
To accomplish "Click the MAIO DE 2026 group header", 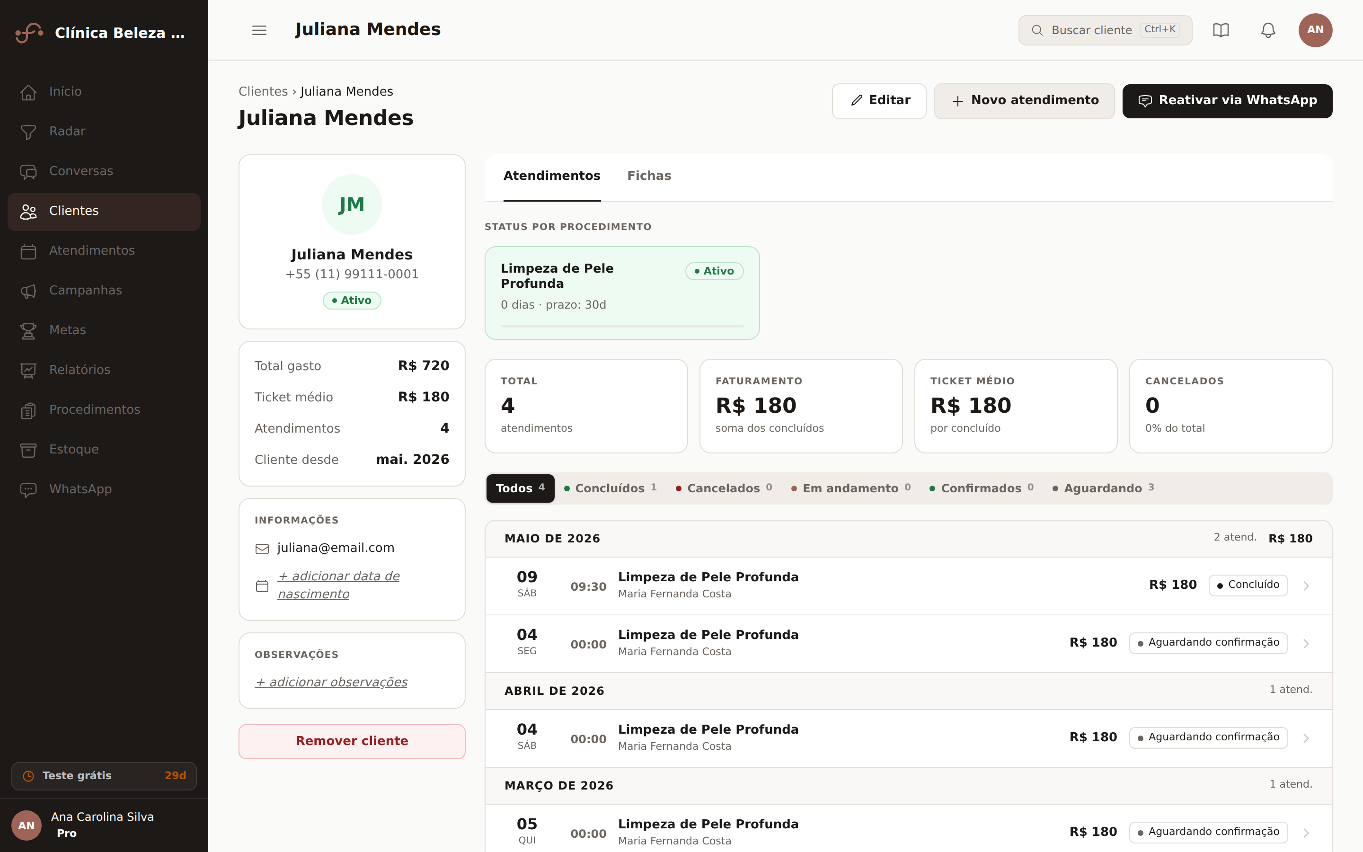I will tap(908, 538).
